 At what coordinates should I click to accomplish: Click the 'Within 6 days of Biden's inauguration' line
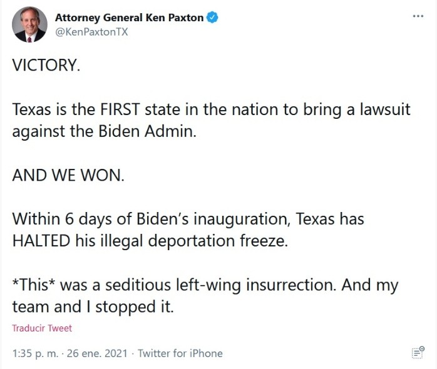(x=188, y=220)
